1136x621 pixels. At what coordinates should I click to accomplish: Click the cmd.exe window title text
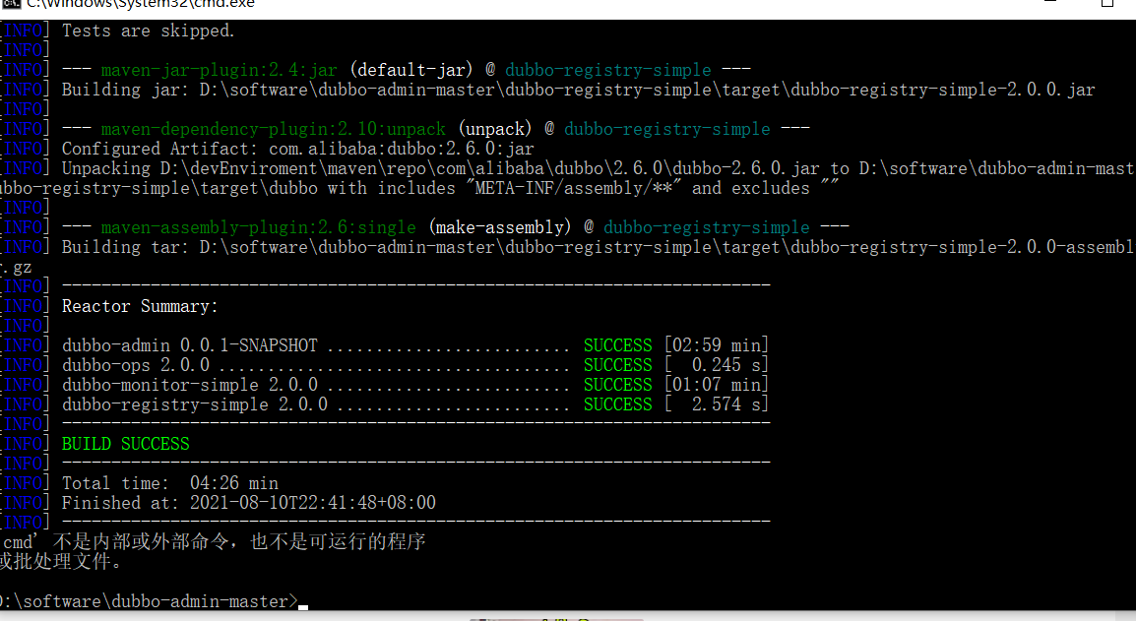pyautogui.click(x=141, y=4)
